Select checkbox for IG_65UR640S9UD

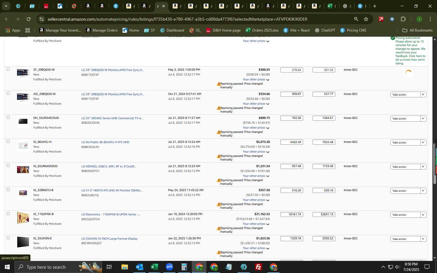tap(8, 166)
